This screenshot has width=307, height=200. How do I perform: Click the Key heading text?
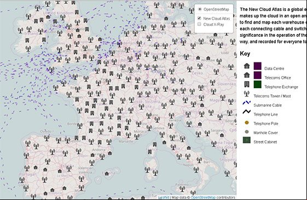tap(245, 54)
